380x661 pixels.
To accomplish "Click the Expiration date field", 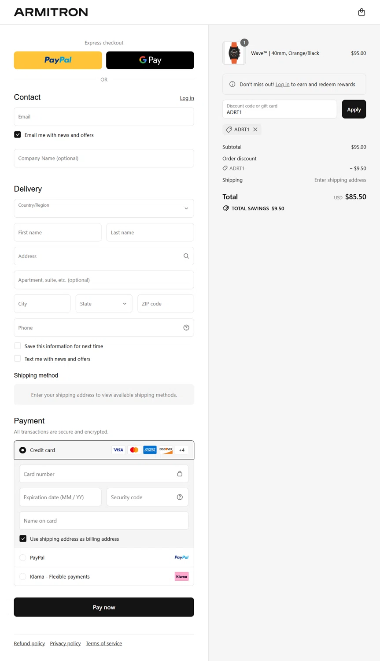I will pyautogui.click(x=60, y=497).
